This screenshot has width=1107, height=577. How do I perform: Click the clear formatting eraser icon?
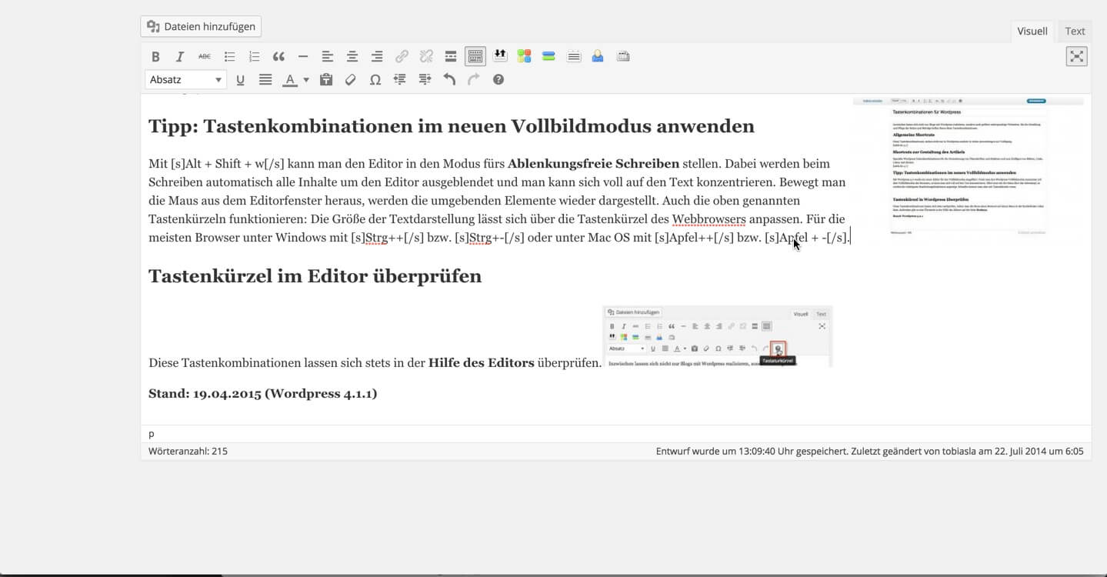click(x=351, y=79)
